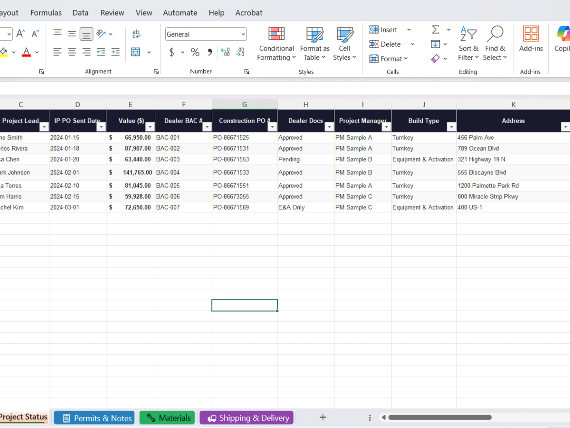Screen dimensions: 570x428
Task: Click the Delete cells button
Action: pyautogui.click(x=385, y=44)
